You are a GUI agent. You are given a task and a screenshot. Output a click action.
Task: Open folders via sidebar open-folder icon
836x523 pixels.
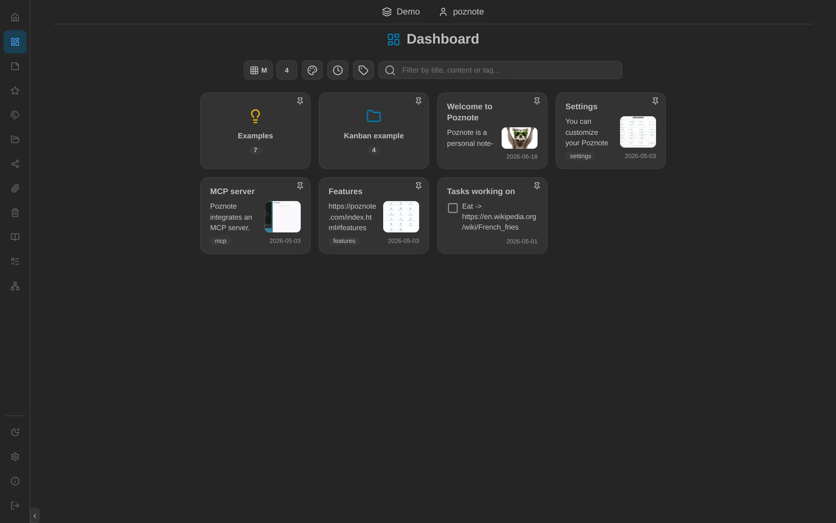click(15, 139)
